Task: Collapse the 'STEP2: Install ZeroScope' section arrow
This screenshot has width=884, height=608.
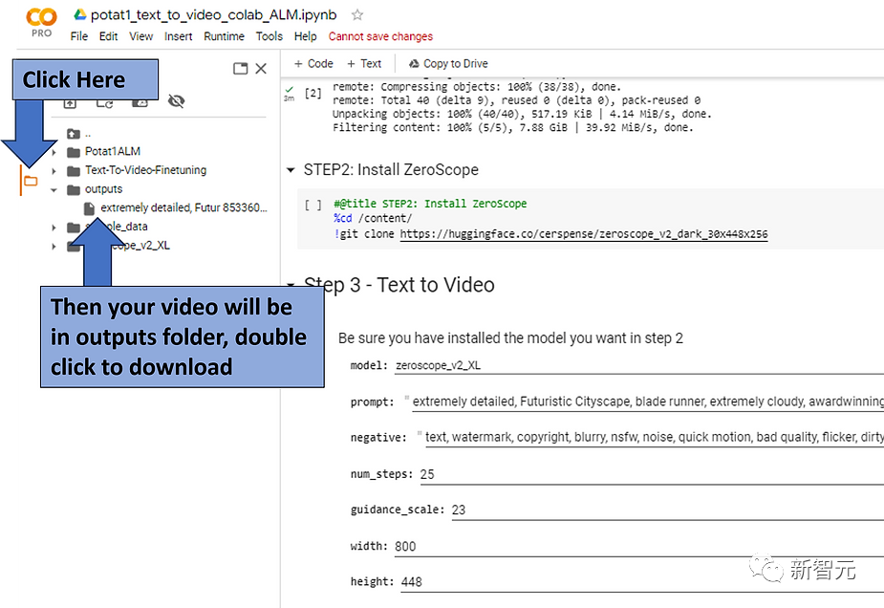Action: 291,170
